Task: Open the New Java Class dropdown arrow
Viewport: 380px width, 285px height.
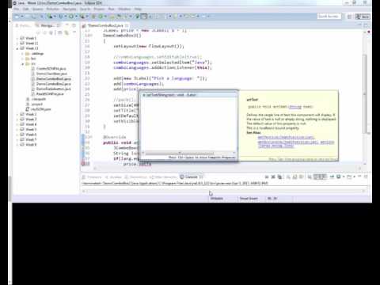Action: [104, 17]
